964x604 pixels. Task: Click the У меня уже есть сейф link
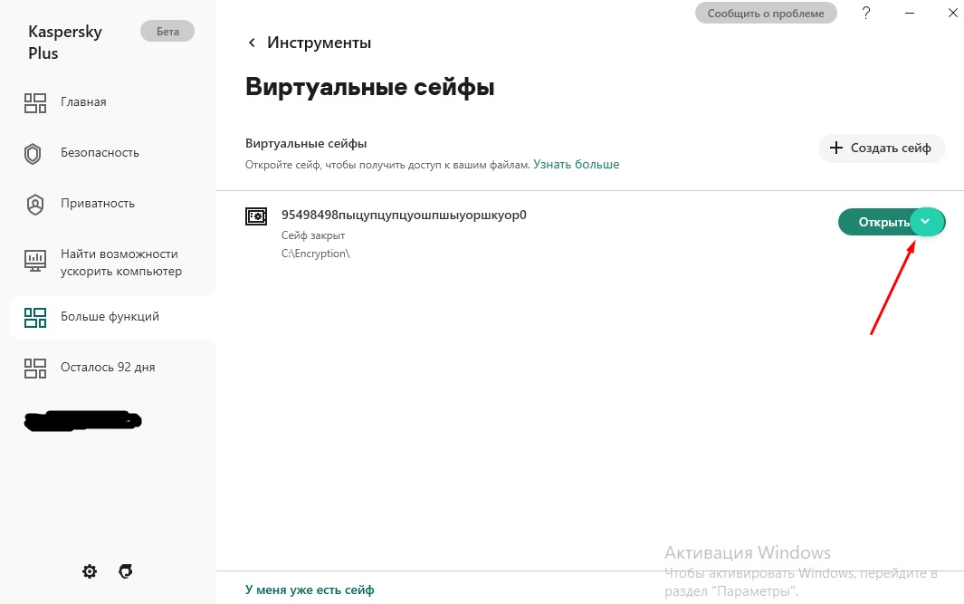[x=310, y=590]
